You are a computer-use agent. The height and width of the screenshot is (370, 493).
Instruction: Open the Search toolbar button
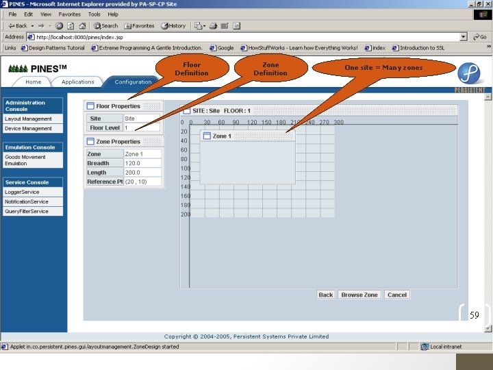pyautogui.click(x=105, y=26)
